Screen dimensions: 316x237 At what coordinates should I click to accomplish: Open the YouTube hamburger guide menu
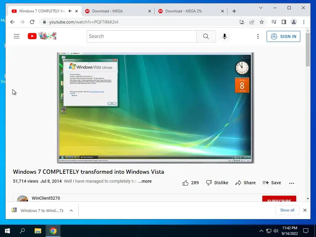(x=17, y=36)
